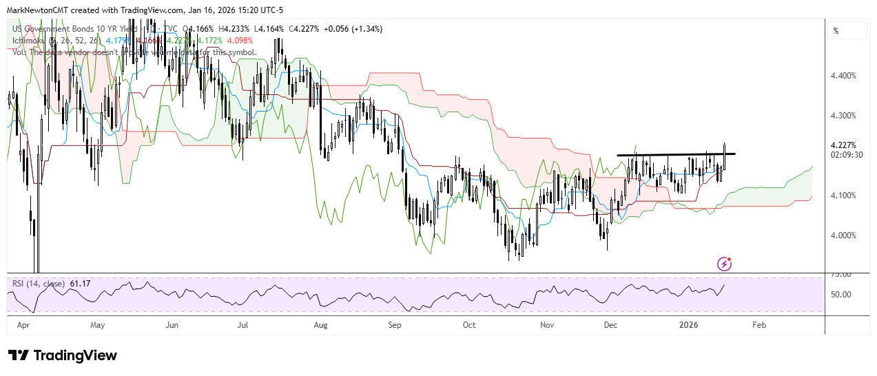Click the 4.100% level on price scale

click(x=843, y=196)
